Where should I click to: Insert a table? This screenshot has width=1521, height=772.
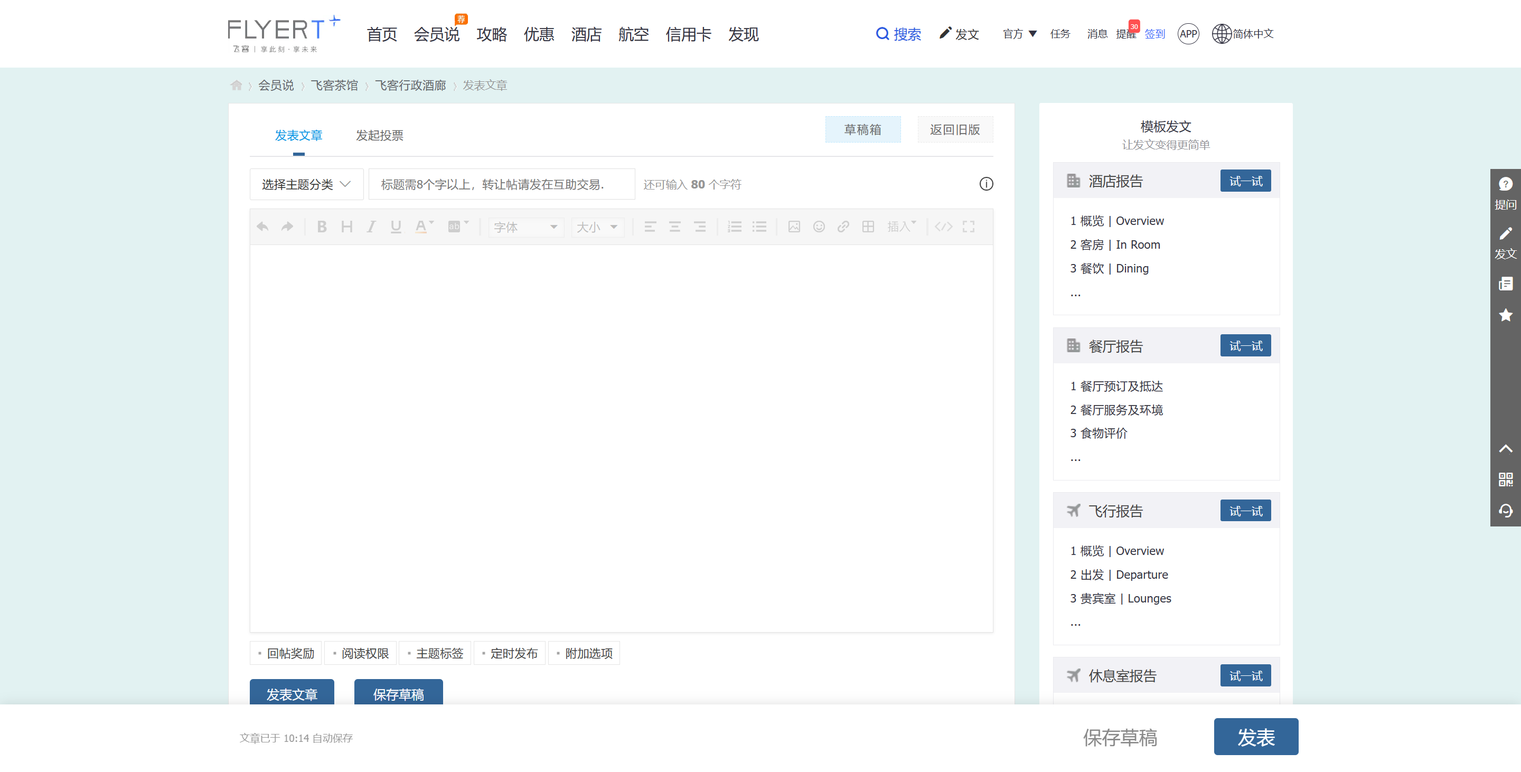pos(868,227)
